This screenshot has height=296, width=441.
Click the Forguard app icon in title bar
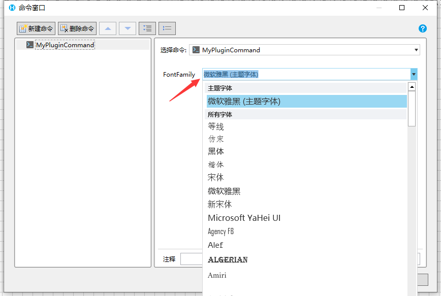pos(12,8)
